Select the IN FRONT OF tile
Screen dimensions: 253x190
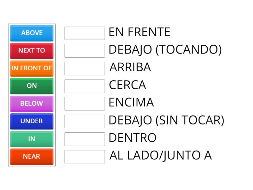(x=32, y=68)
